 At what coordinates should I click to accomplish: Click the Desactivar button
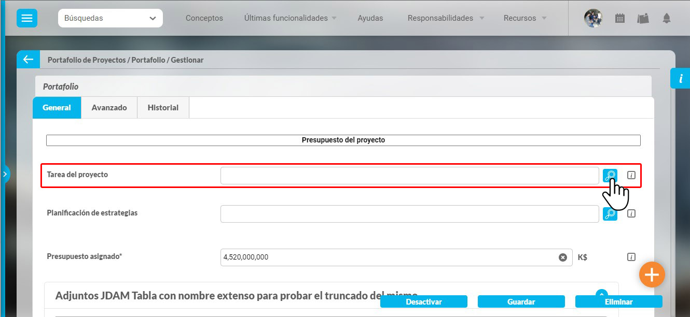click(x=423, y=301)
